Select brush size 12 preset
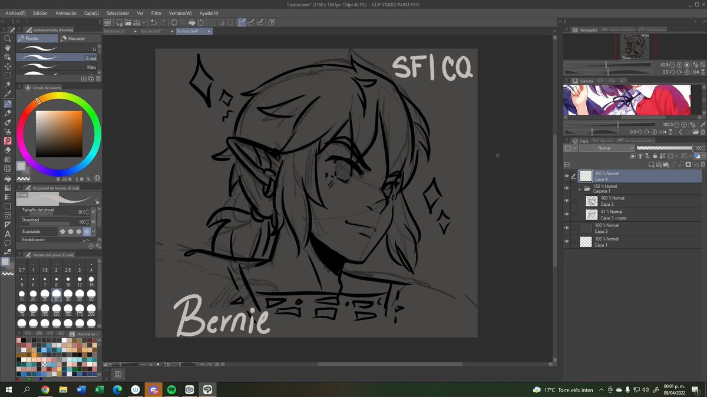The image size is (707, 397). [x=80, y=280]
